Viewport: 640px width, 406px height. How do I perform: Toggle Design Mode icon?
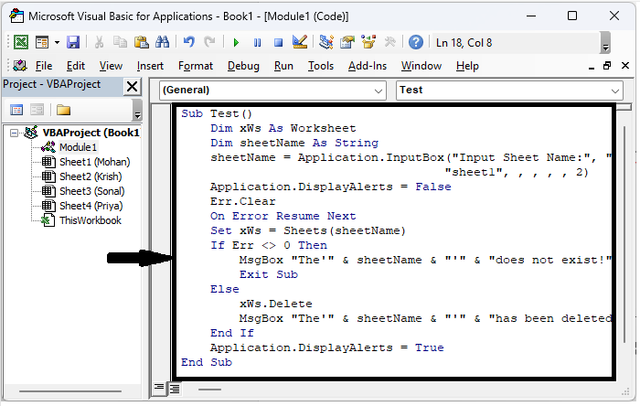300,42
